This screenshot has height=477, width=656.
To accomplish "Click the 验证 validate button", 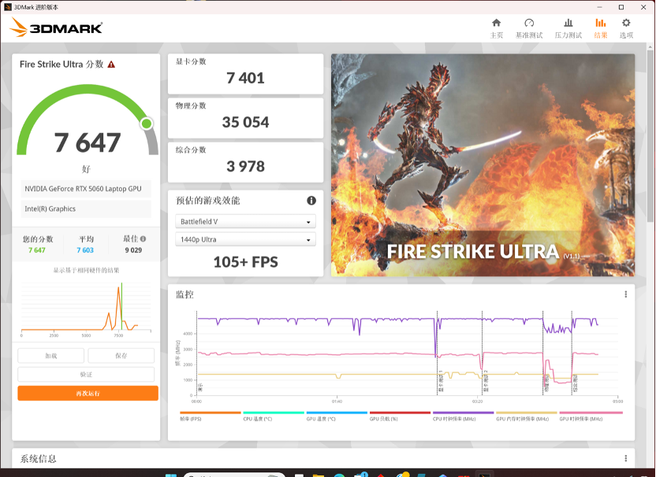I will 86,374.
